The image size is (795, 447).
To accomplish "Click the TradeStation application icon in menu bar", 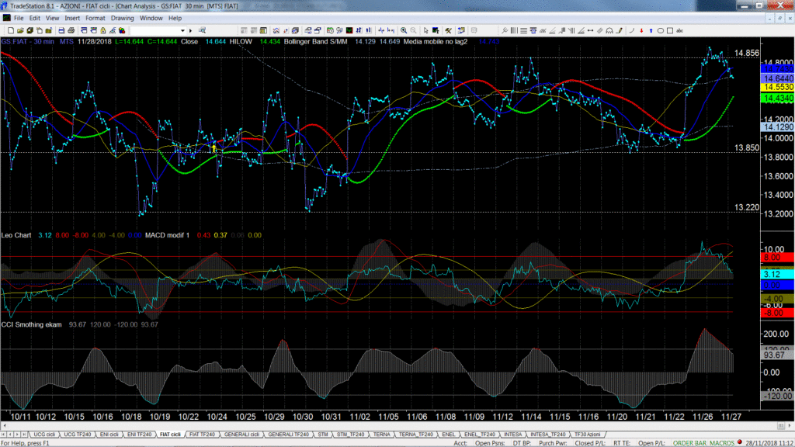I will coord(6,19).
